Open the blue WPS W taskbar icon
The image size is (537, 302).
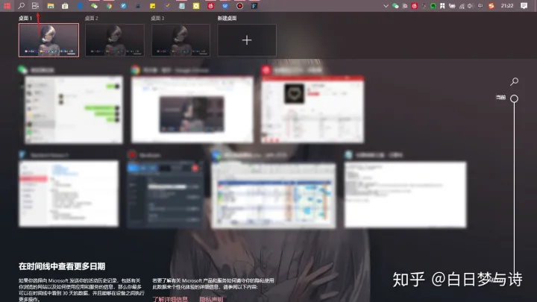point(225,6)
